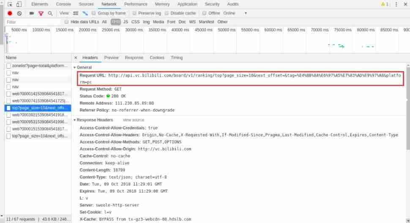Toggle device toolbar icon
The height and width of the screenshot is (223, 410).
point(19,4)
